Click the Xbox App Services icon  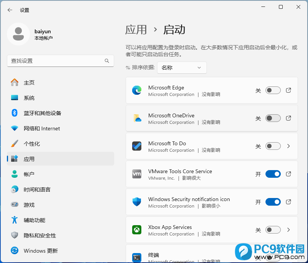point(137,230)
